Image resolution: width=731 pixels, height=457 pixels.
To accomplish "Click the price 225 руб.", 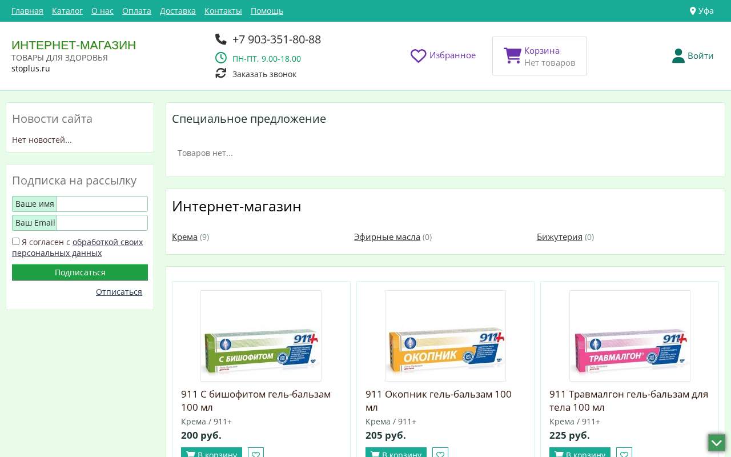I will (569, 435).
